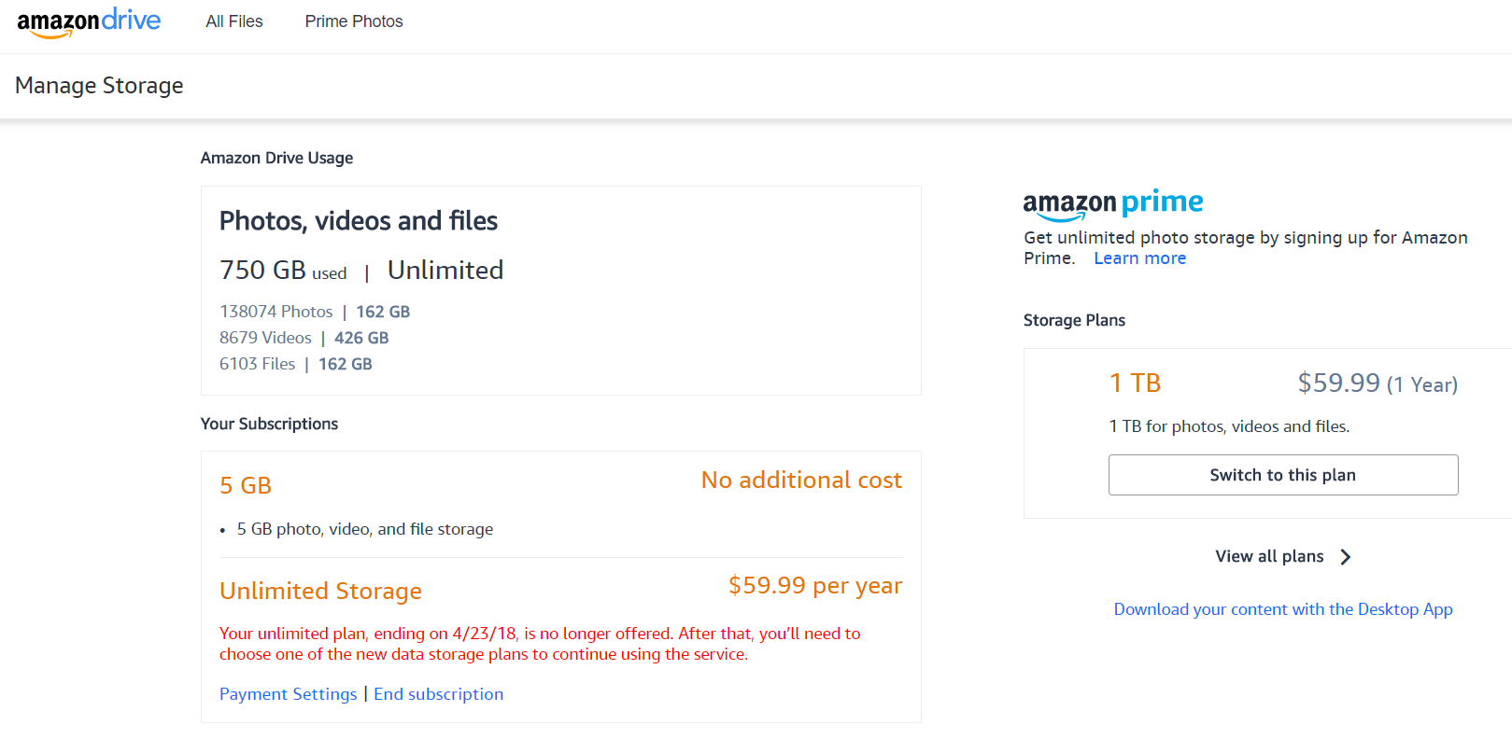This screenshot has width=1512, height=739.
Task: Click Switch to this plan button
Action: pyautogui.click(x=1283, y=475)
